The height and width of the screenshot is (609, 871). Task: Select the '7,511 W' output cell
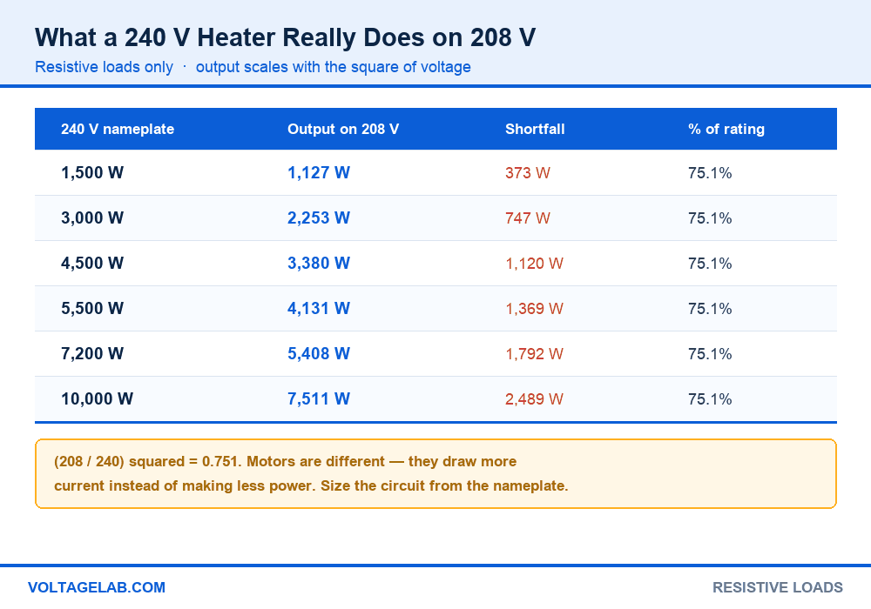[x=318, y=398]
